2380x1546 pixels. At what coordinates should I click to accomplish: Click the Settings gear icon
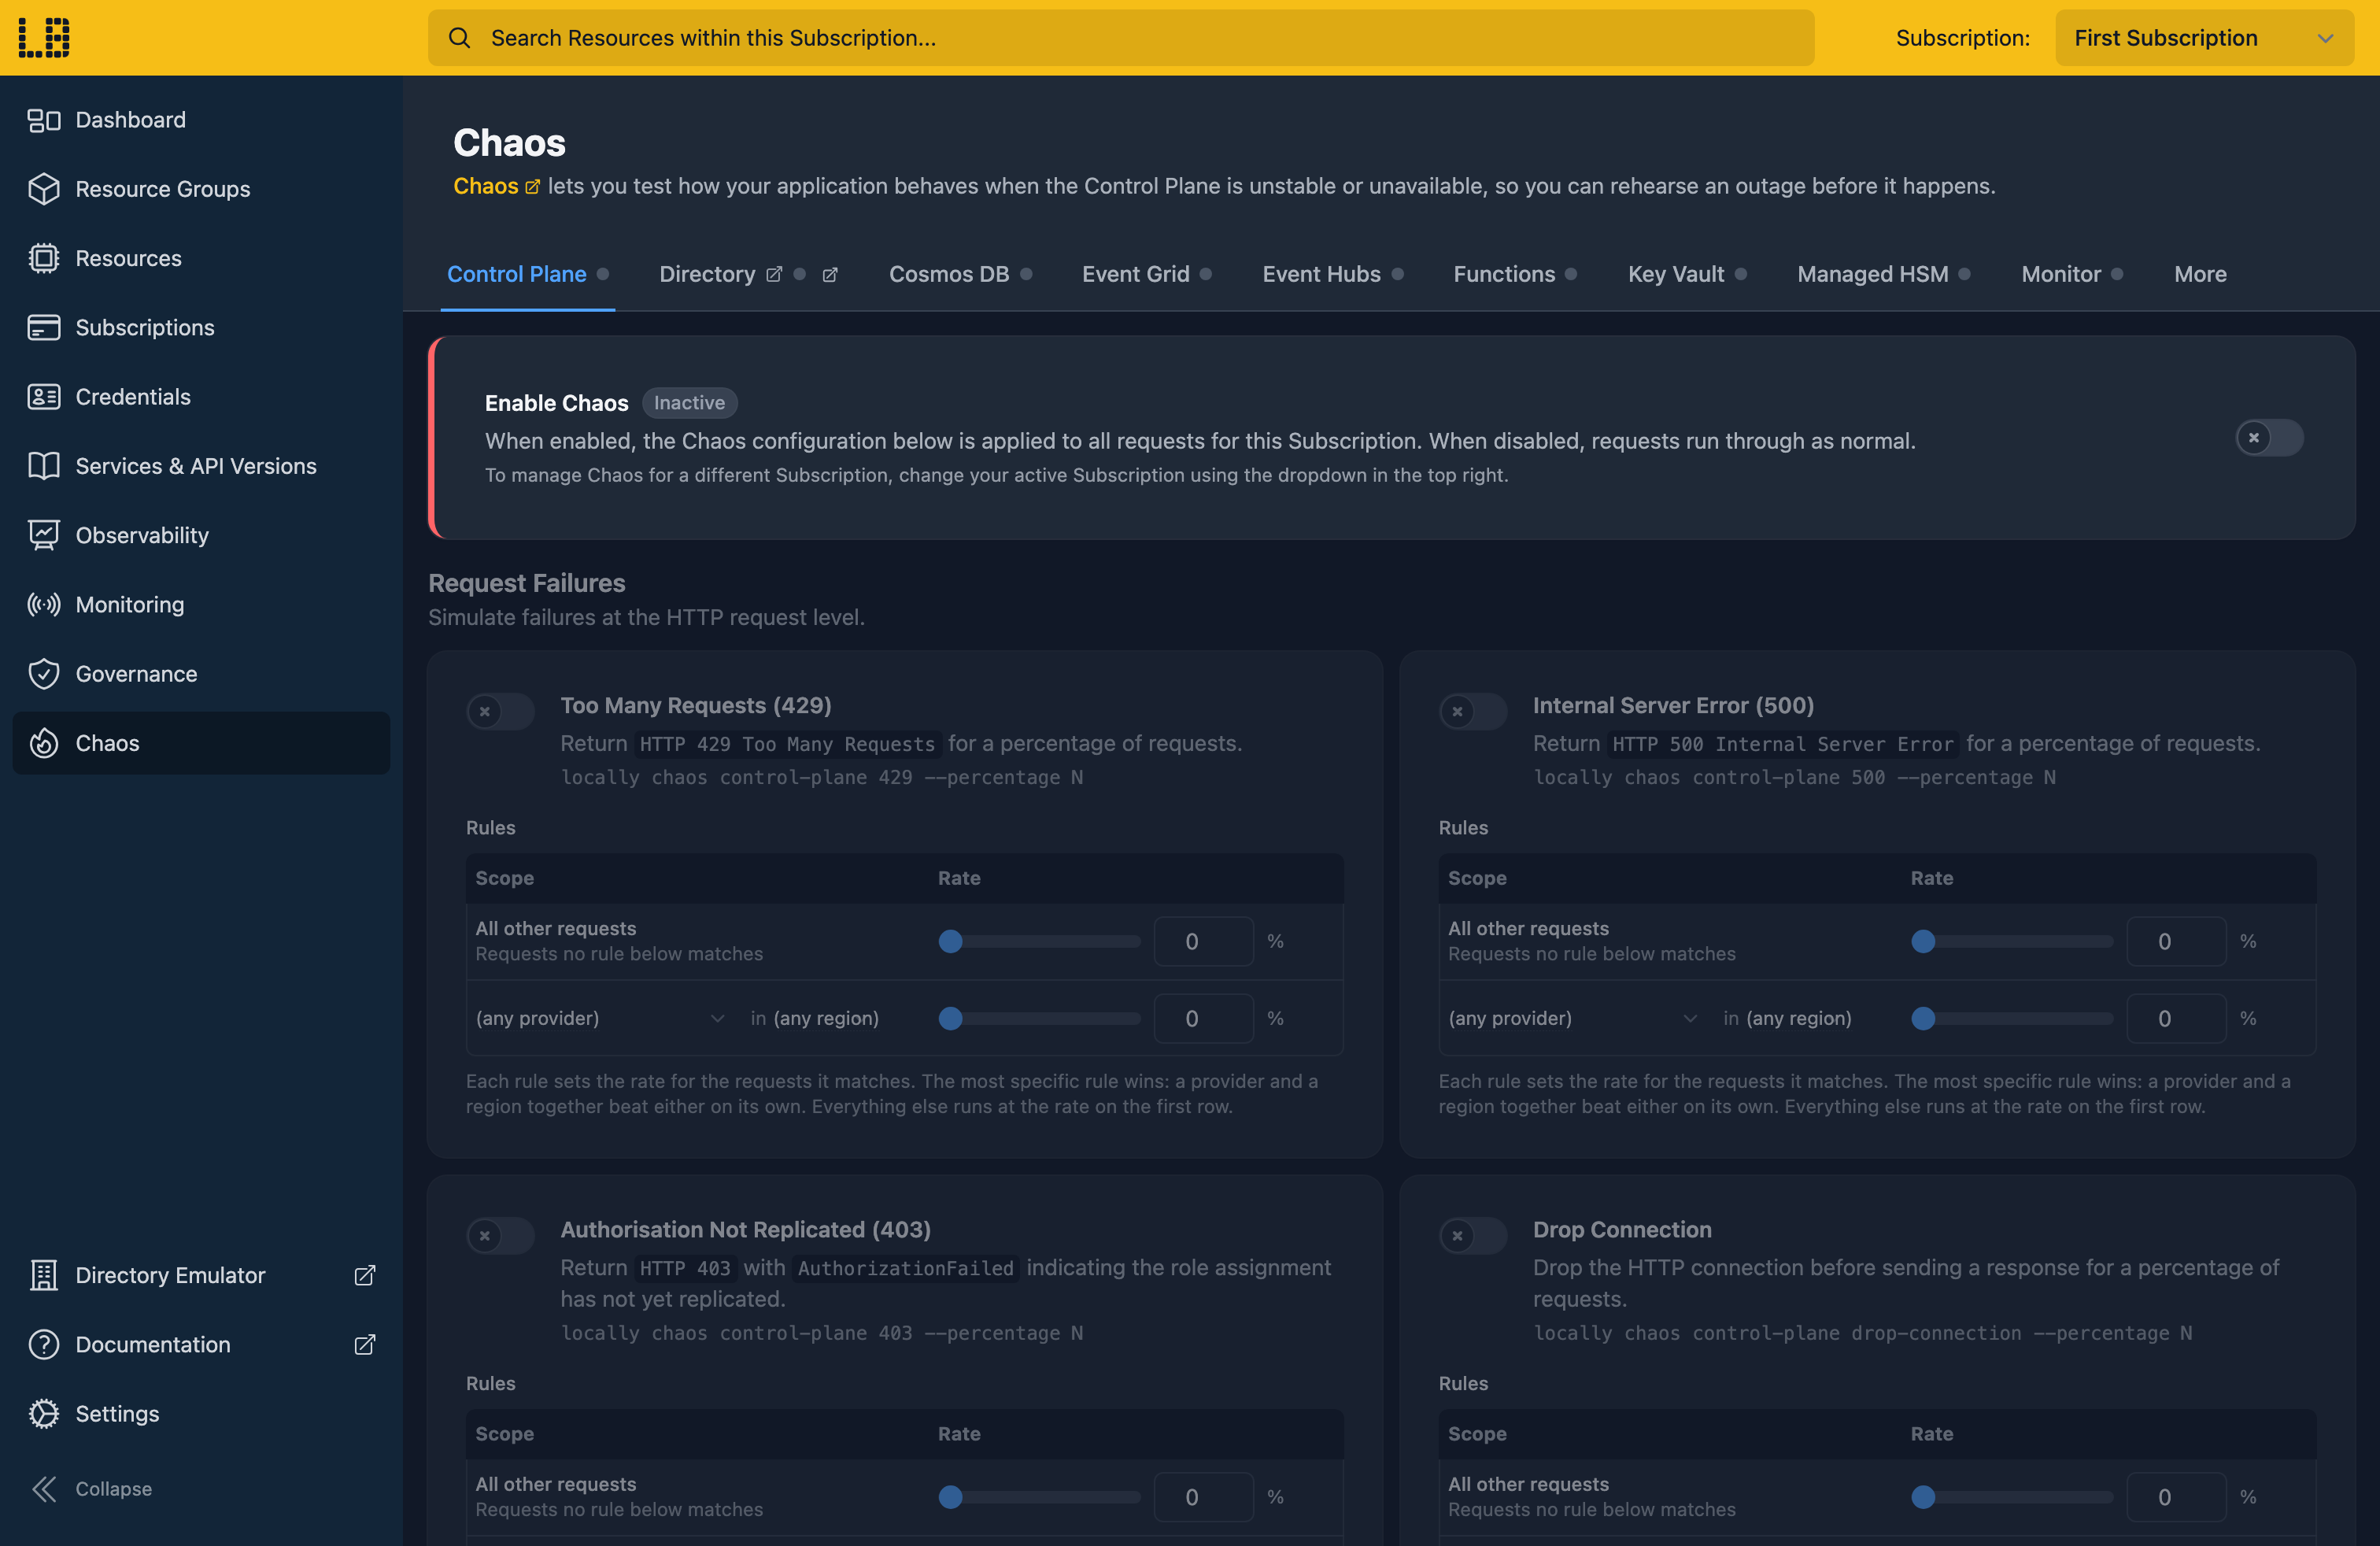tap(43, 1413)
